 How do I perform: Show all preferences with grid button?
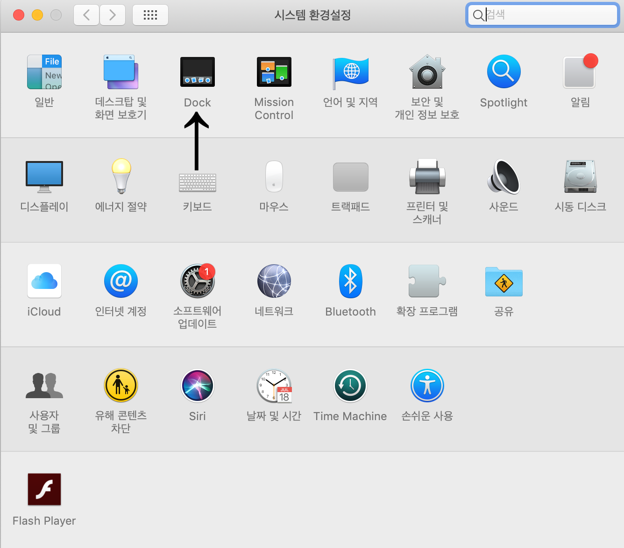coord(150,15)
